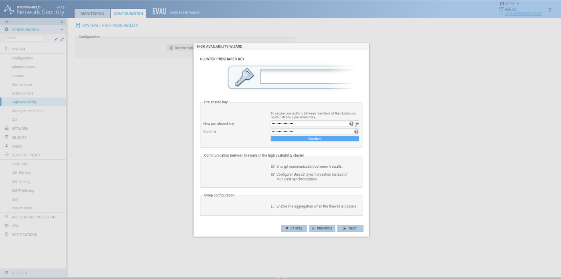Click the password generator key icon
Image resolution: width=561 pixels, height=279 pixels.
pos(357,124)
